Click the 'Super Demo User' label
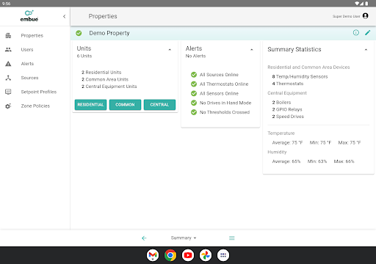Image resolution: width=376 pixels, height=264 pixels. (346, 16)
